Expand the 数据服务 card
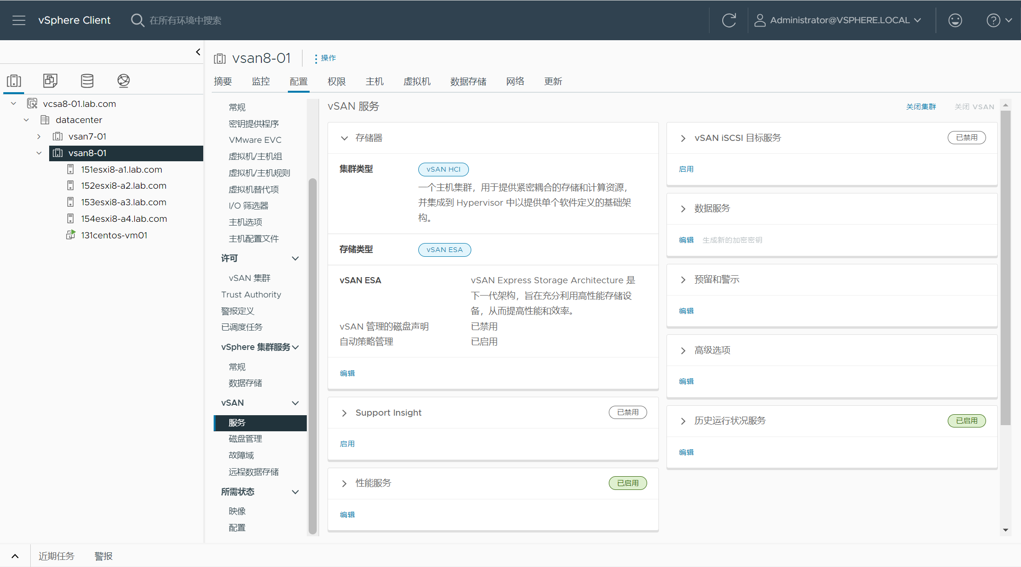The height and width of the screenshot is (567, 1021). [x=683, y=209]
